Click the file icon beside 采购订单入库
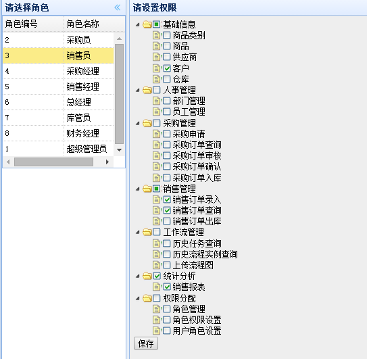 156,178
